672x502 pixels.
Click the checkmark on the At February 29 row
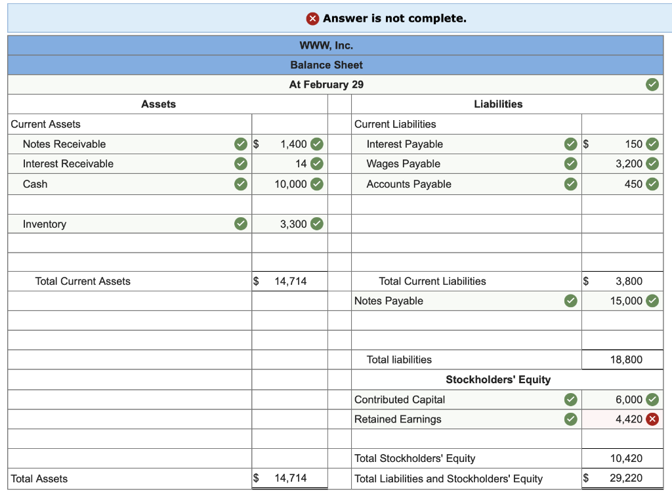pyautogui.click(x=652, y=84)
